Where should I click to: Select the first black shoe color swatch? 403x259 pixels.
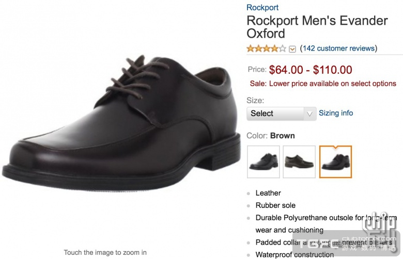tap(263, 161)
